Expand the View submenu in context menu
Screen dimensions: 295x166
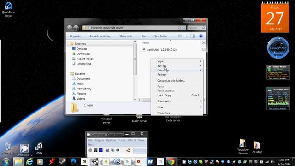(x=177, y=61)
